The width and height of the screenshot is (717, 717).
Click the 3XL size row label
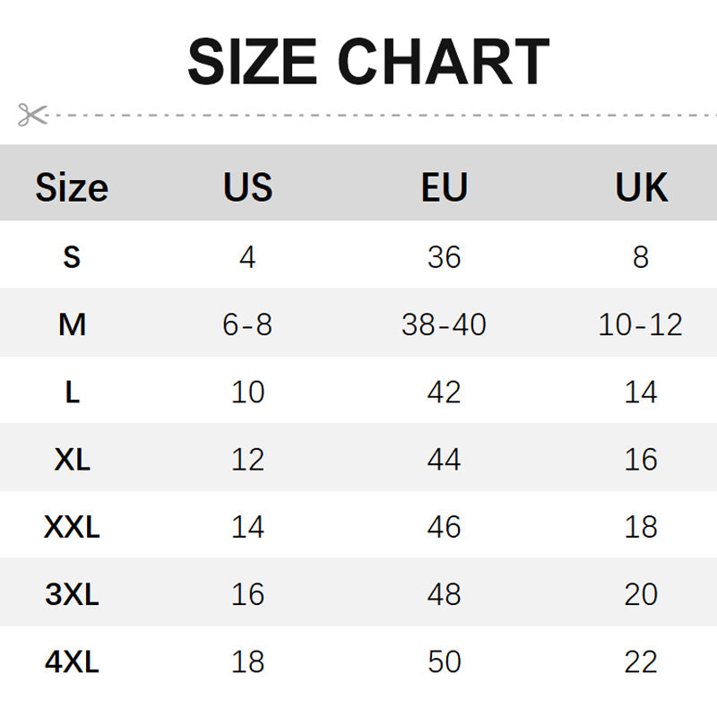(72, 594)
